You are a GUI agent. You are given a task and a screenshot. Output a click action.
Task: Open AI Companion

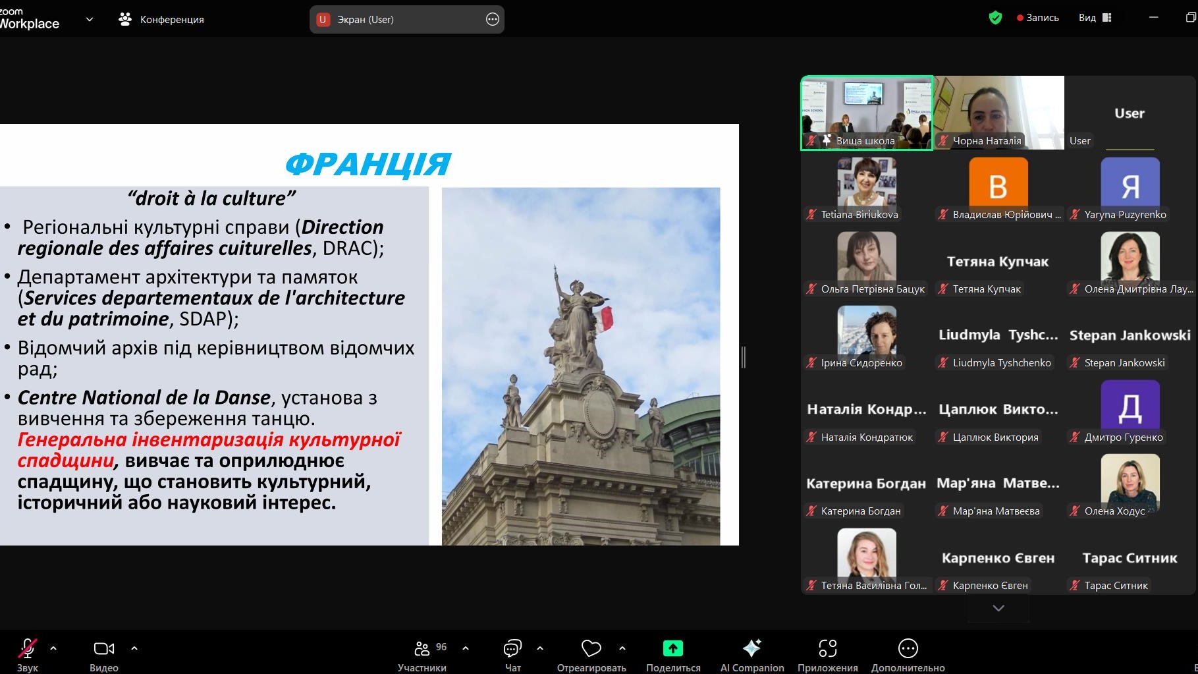click(x=751, y=649)
